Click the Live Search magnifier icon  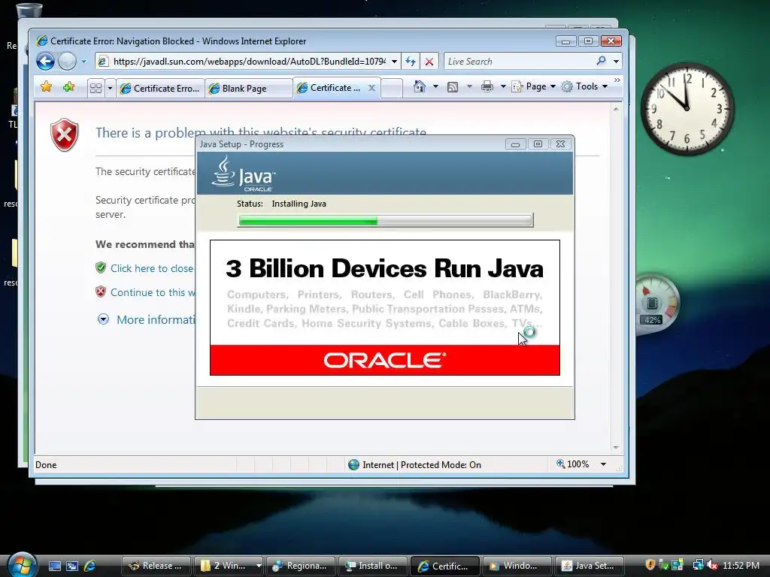pos(601,61)
